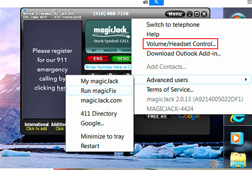Open Help from magicJack menu
The image size is (252, 170).
[153, 34]
